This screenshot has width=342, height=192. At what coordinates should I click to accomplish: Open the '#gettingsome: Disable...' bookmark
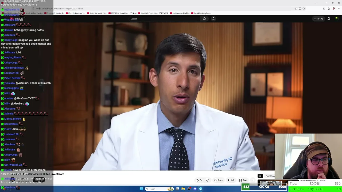tap(180, 13)
